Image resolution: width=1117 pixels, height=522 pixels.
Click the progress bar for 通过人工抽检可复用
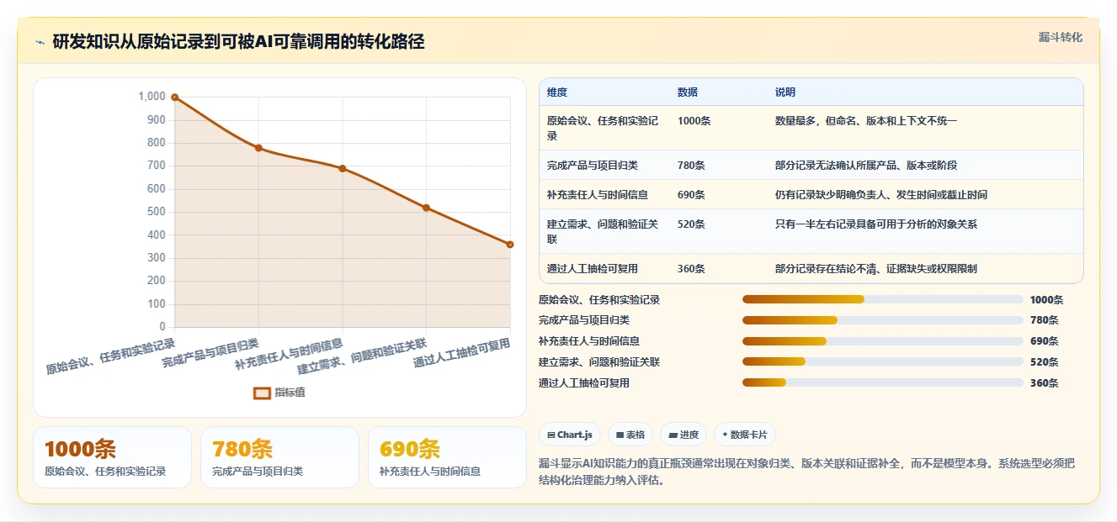tap(883, 383)
